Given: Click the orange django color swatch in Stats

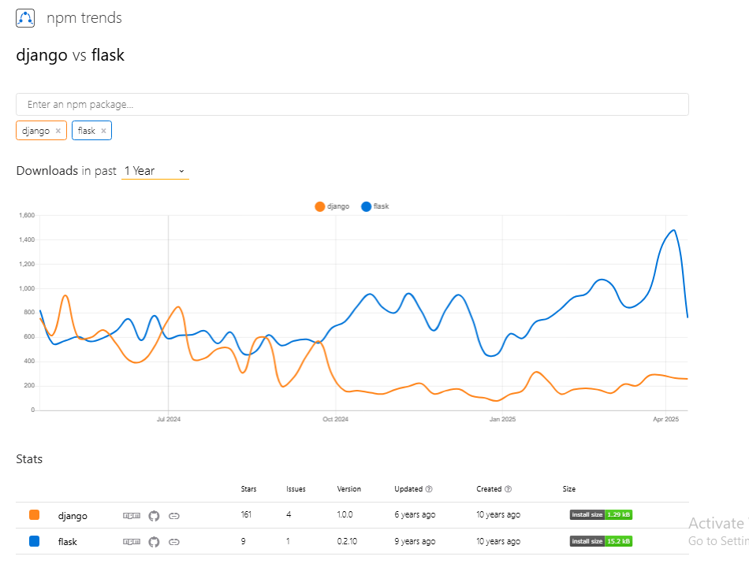Looking at the screenshot, I should [x=34, y=515].
